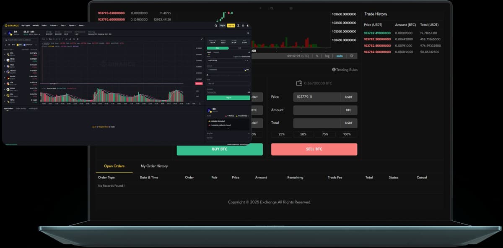
Task: Click the Trading Rules info icon
Action: pyautogui.click(x=334, y=70)
